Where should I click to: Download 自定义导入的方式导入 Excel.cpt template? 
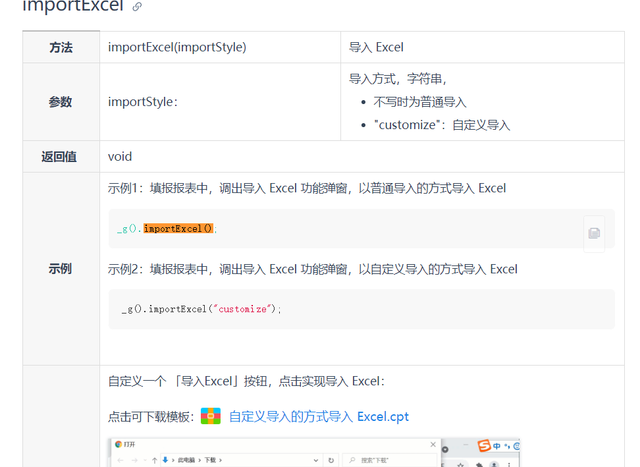pyautogui.click(x=319, y=416)
